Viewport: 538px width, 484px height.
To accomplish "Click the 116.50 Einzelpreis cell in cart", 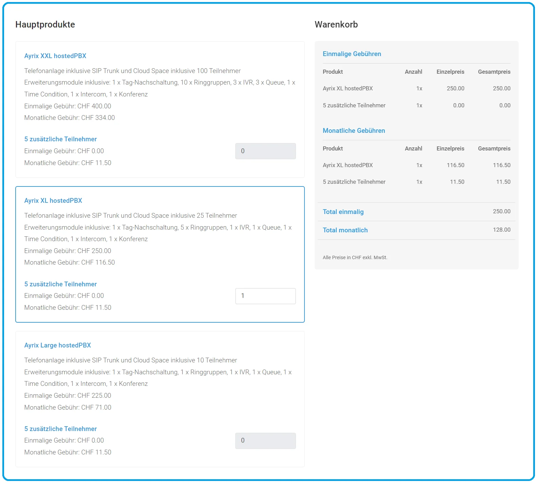I will pyautogui.click(x=455, y=165).
